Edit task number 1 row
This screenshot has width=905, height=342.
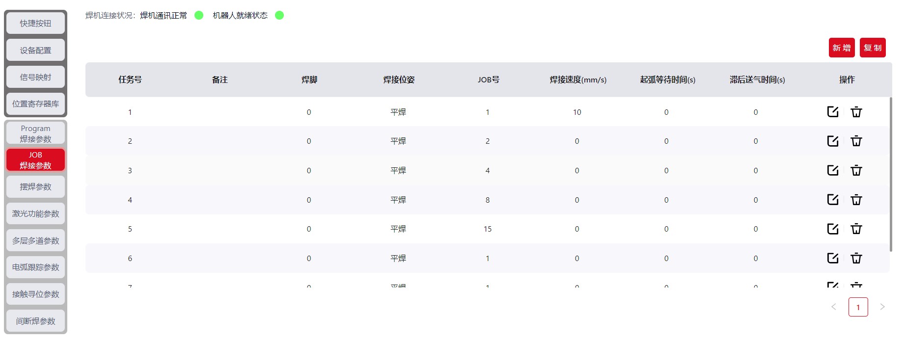(832, 112)
